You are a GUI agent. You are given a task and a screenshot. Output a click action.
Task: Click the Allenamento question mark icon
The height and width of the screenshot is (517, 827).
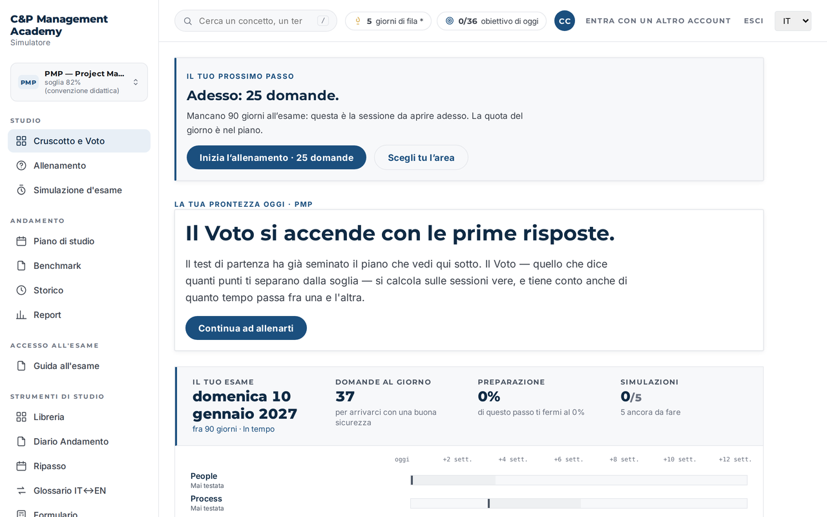tap(21, 165)
